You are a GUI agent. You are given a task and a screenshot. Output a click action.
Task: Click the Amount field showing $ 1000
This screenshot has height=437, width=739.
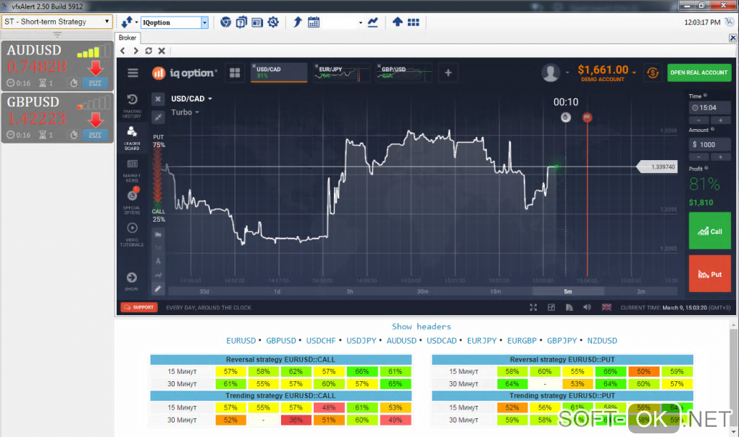(x=710, y=144)
